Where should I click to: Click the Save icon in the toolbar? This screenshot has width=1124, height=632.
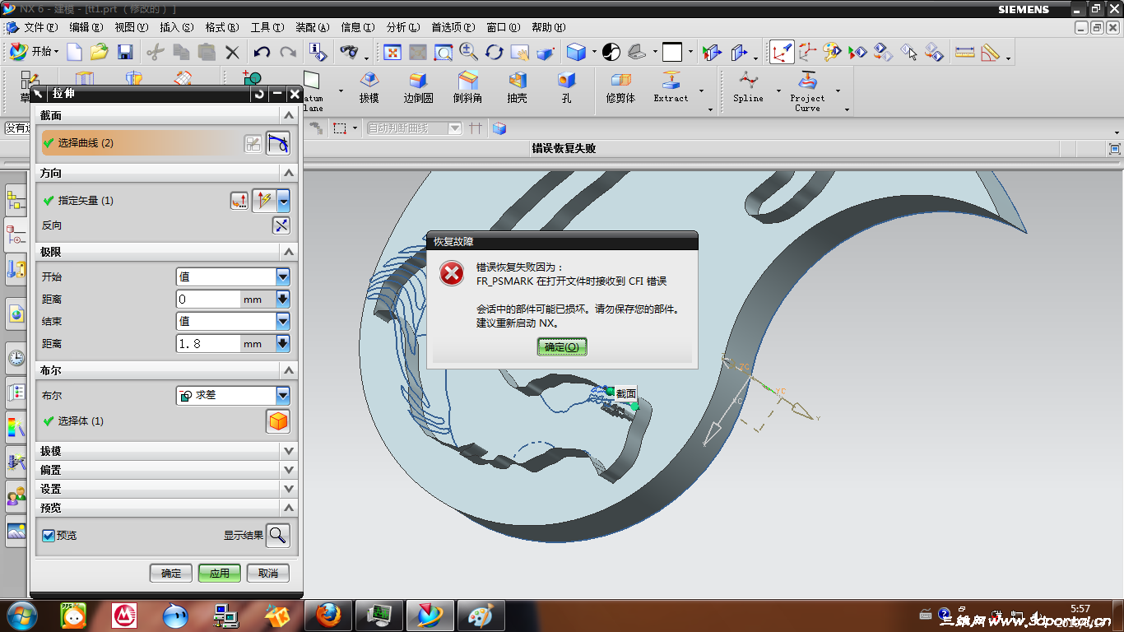[x=125, y=52]
